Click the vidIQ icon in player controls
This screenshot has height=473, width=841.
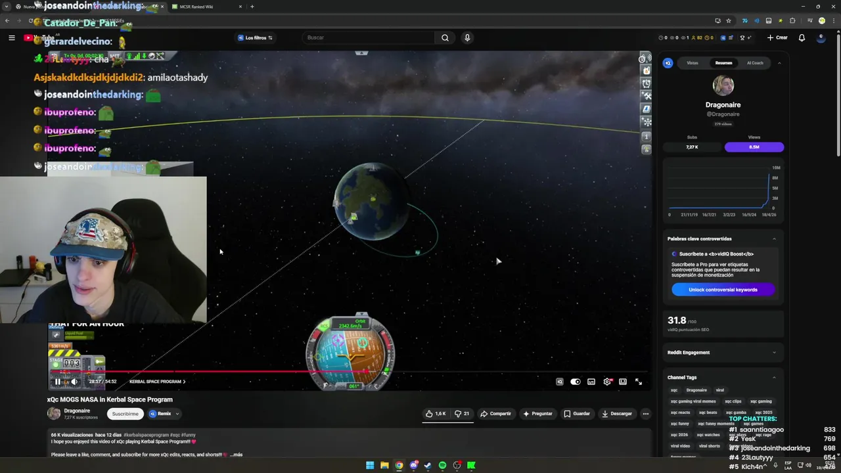tap(559, 382)
